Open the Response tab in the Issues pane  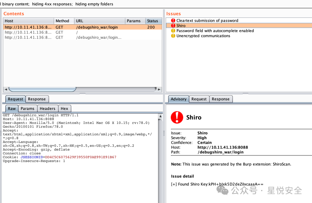[x=220, y=99]
